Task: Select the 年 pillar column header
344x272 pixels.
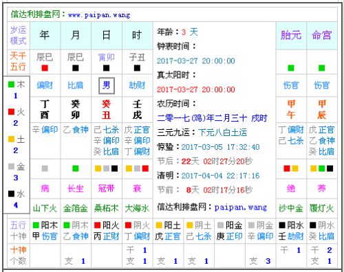Action: tap(45, 36)
